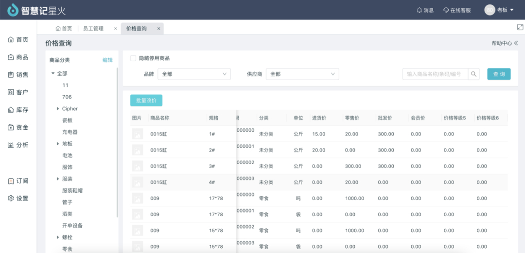Switch to the 员工管理 tab
The width and height of the screenshot is (525, 253).
pyautogui.click(x=93, y=29)
